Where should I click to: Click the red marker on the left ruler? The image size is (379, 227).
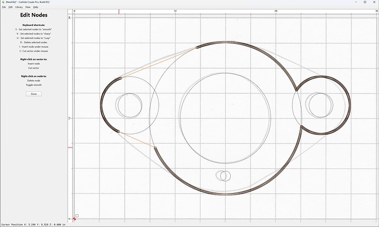70,147
